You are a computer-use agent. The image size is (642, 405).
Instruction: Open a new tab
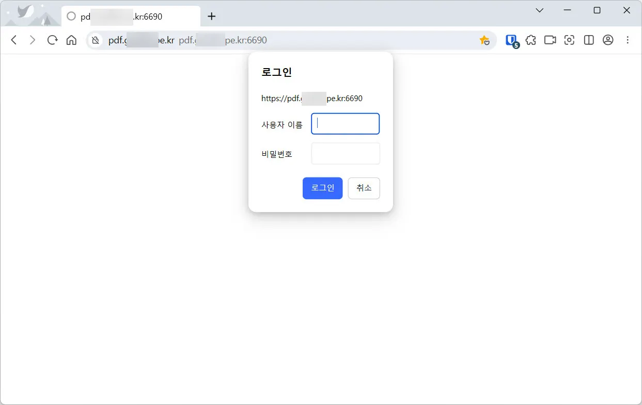click(211, 16)
